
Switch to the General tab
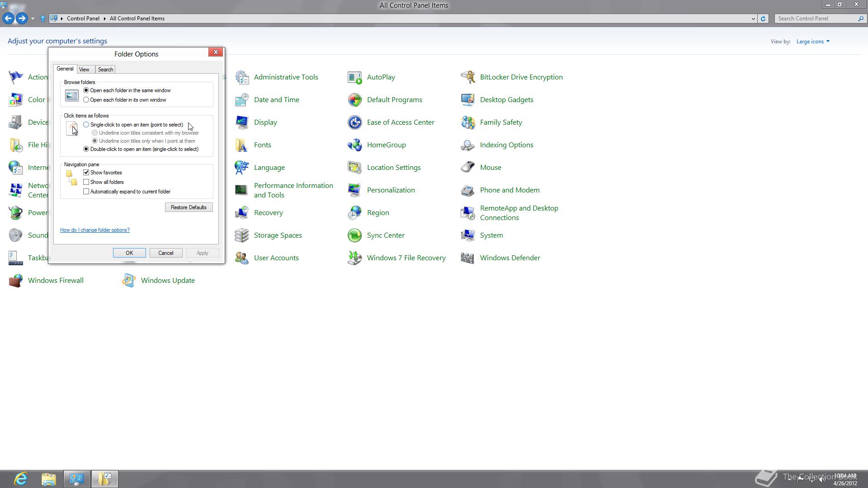[65, 69]
